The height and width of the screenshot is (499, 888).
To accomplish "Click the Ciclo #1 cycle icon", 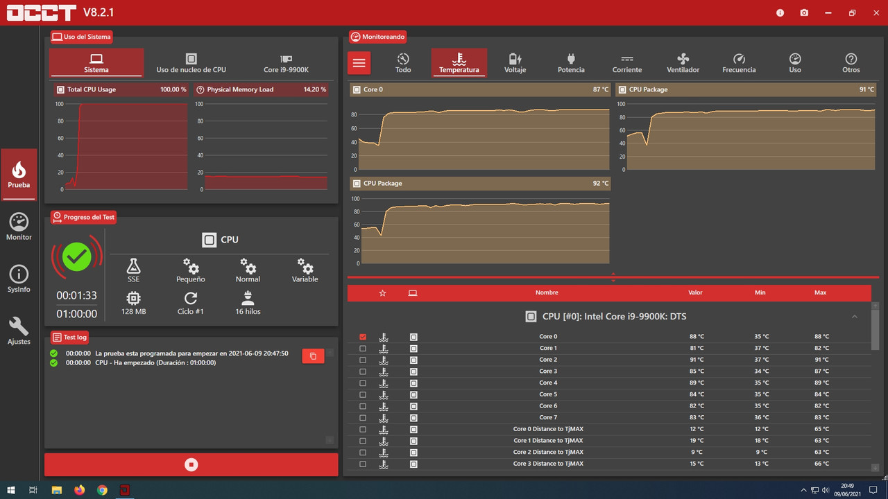I will pyautogui.click(x=191, y=304).
